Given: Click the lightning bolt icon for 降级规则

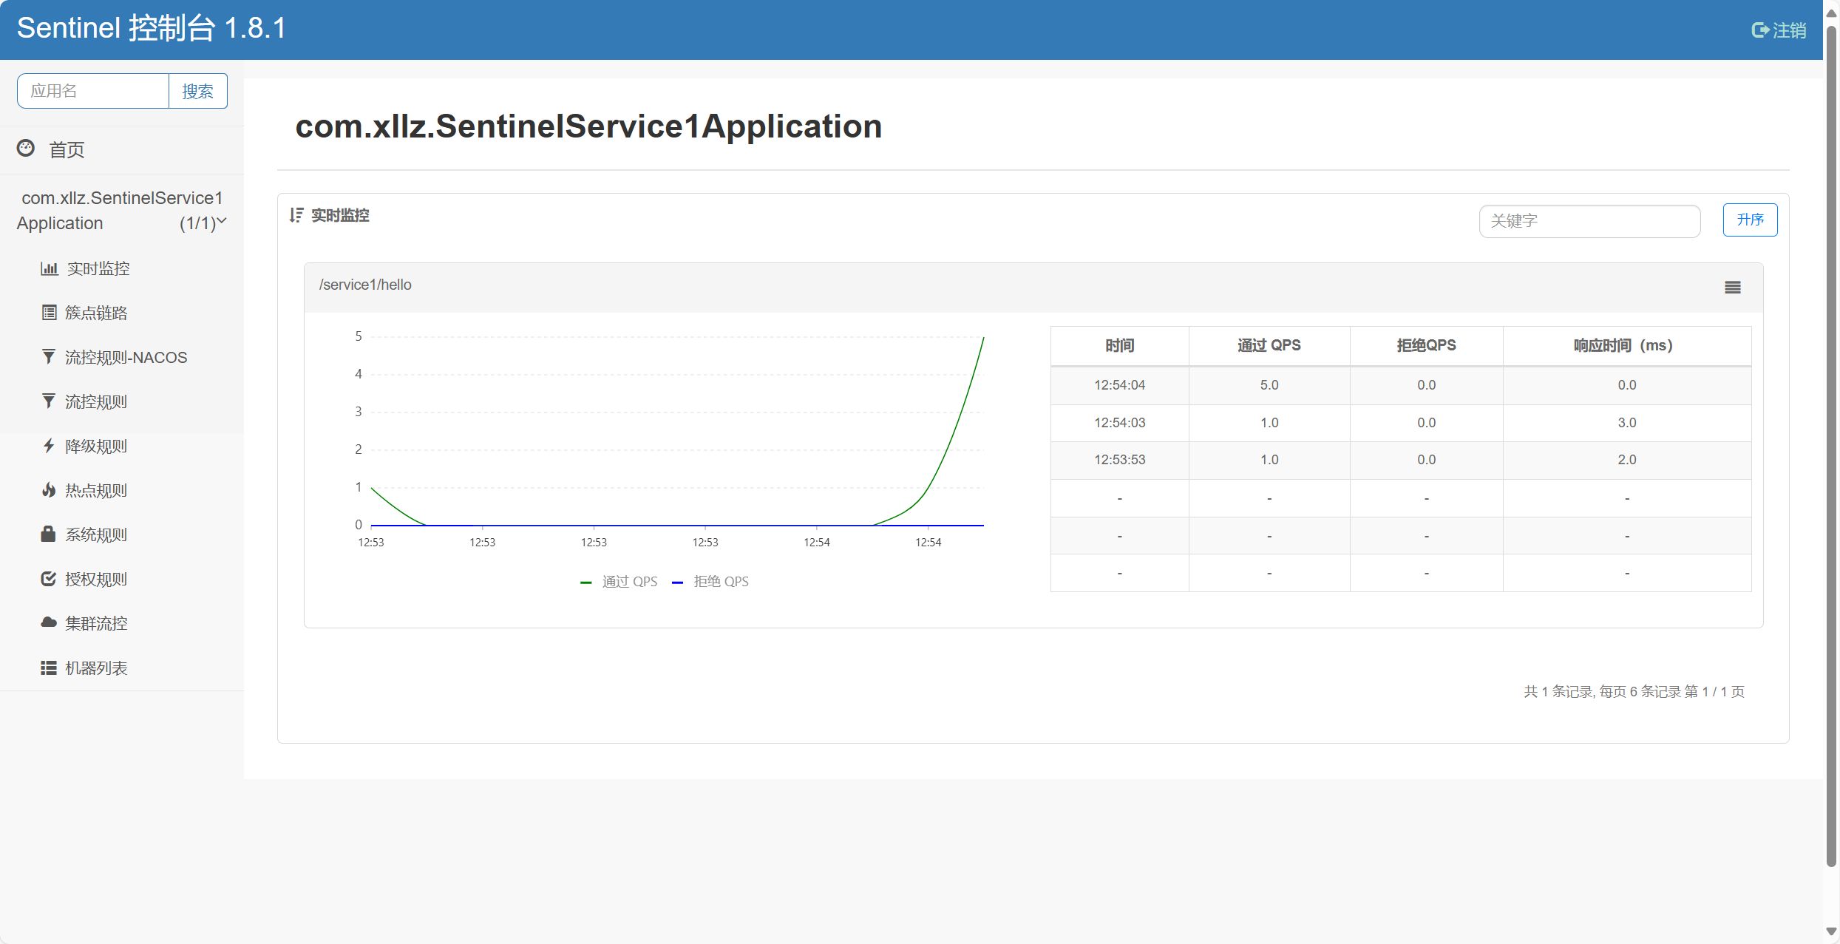Looking at the screenshot, I should (x=49, y=446).
